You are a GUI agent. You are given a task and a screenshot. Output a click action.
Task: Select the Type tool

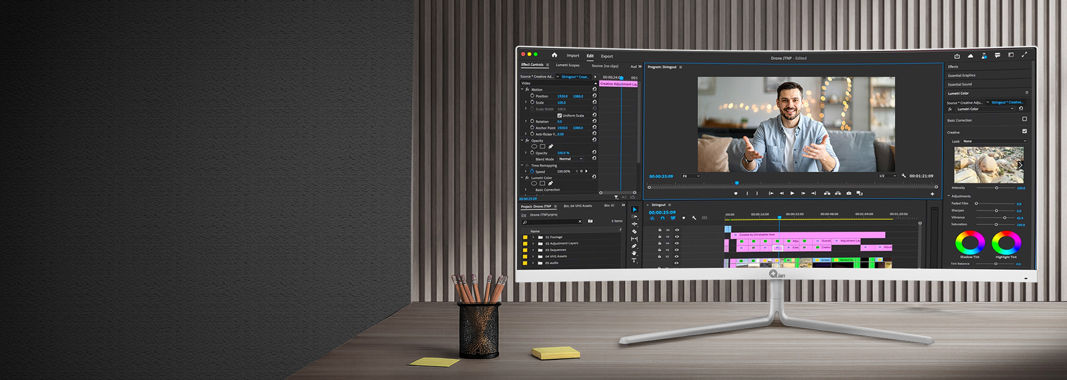(x=634, y=261)
